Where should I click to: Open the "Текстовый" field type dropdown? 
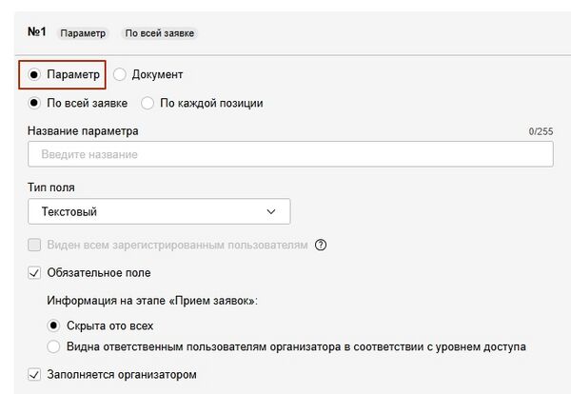(x=159, y=211)
